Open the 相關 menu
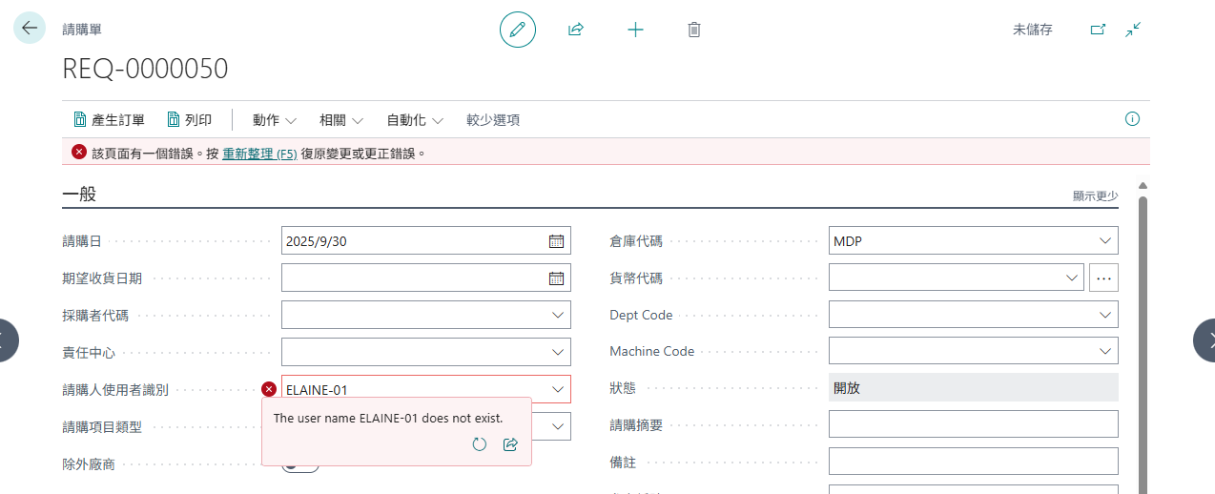This screenshot has height=494, width=1215. tap(341, 120)
